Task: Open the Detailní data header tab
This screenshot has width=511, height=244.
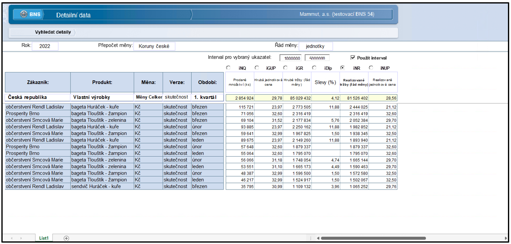Action: point(73,15)
